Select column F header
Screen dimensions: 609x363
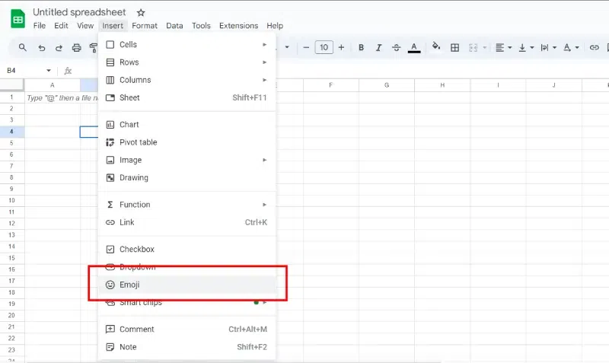pos(331,85)
